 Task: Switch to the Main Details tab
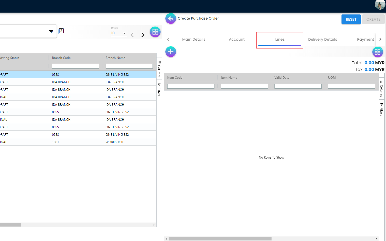[x=194, y=39]
